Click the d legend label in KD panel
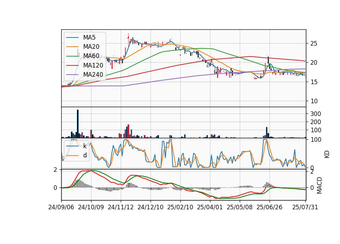Image resolution: width=340 pixels, height=244 pixels. point(85,155)
